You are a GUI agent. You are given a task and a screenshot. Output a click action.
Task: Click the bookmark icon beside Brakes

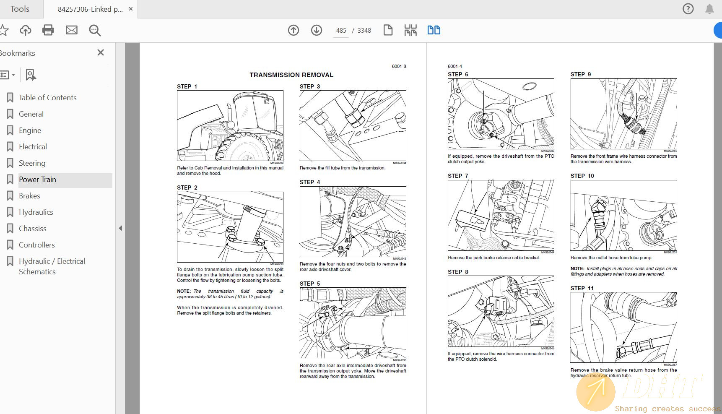point(10,196)
